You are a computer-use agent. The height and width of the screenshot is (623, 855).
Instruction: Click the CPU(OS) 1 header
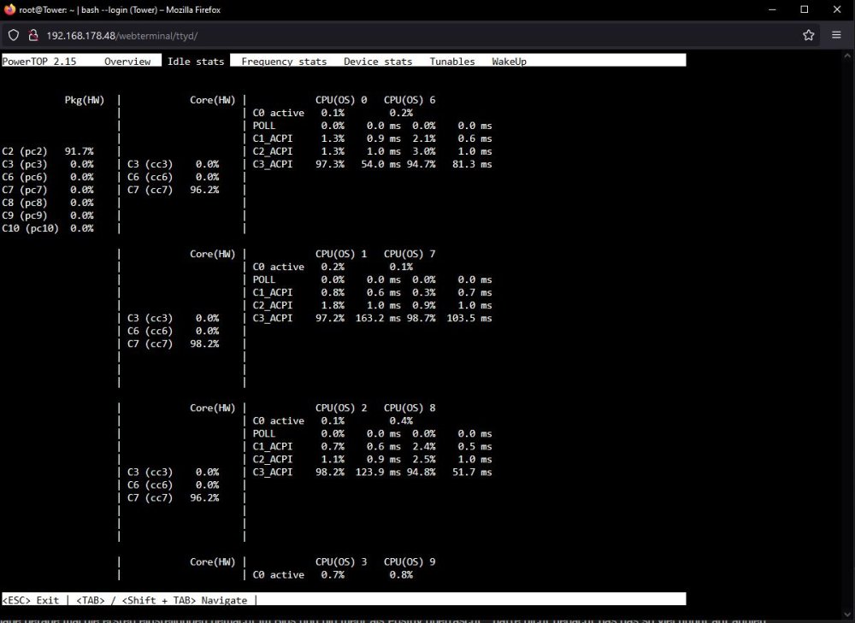341,254
